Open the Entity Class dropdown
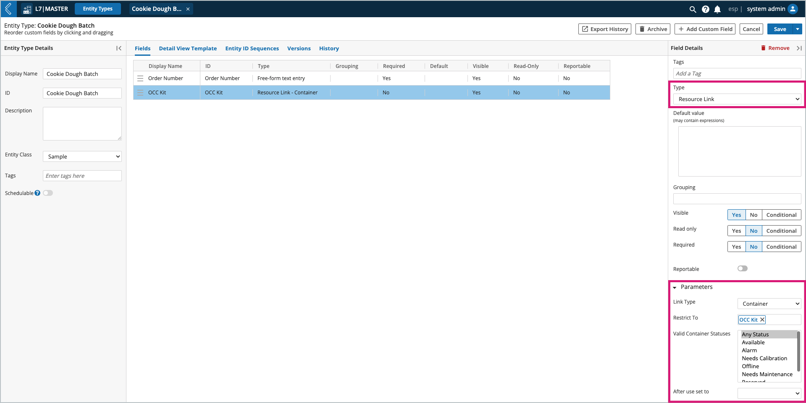Image resolution: width=806 pixels, height=403 pixels. click(x=82, y=156)
